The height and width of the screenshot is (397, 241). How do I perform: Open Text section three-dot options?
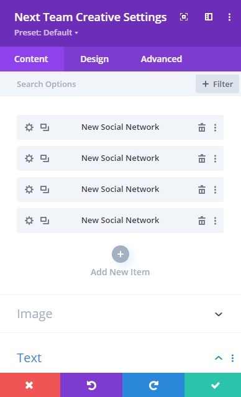click(232, 358)
